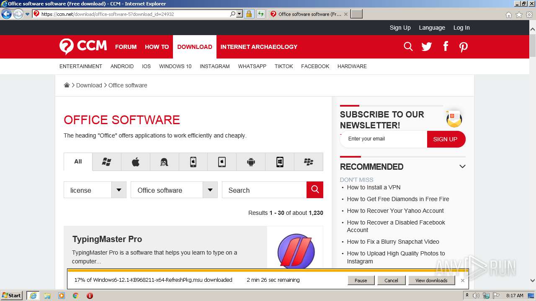Screen dimensions: 536x301
Task: Open the ANDROID submenu link
Action: pyautogui.click(x=122, y=66)
